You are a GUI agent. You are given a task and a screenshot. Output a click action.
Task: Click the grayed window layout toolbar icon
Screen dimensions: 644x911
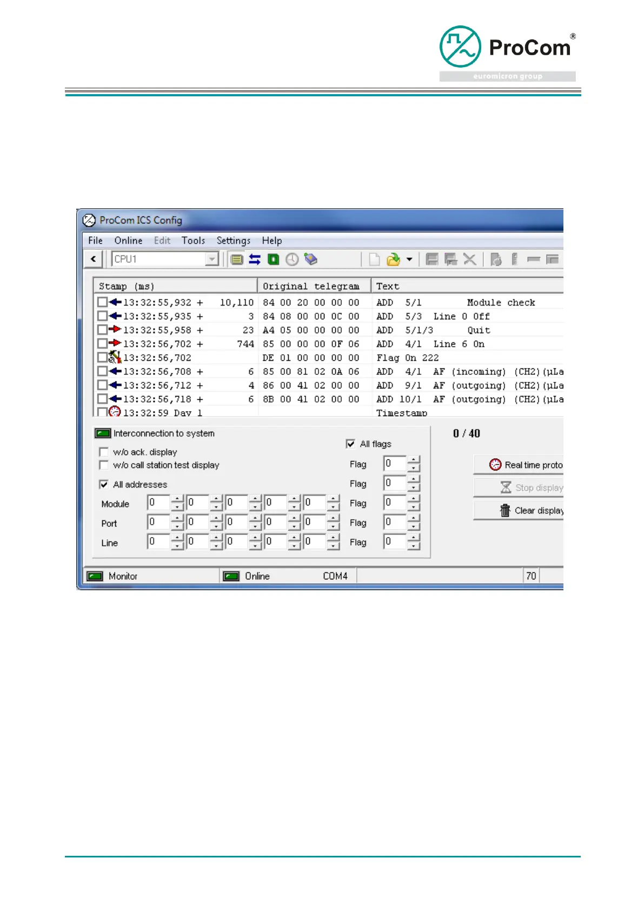tap(552, 260)
